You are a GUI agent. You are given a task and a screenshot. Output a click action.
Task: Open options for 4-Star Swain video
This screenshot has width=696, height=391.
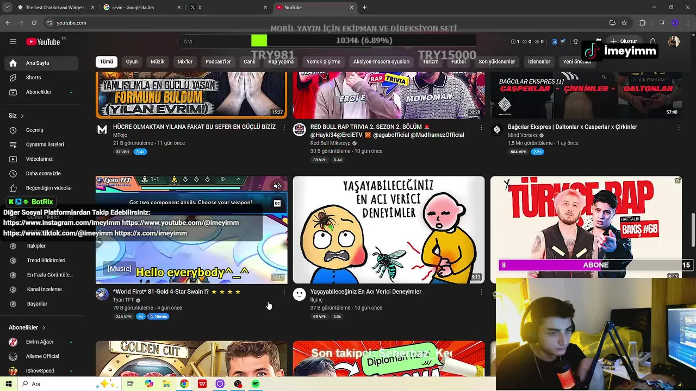coord(284,292)
